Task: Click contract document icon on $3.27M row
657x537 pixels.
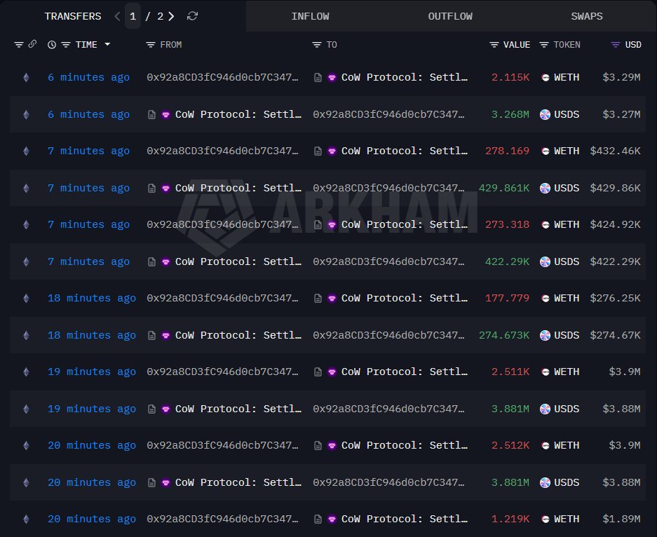Action: pyautogui.click(x=151, y=114)
